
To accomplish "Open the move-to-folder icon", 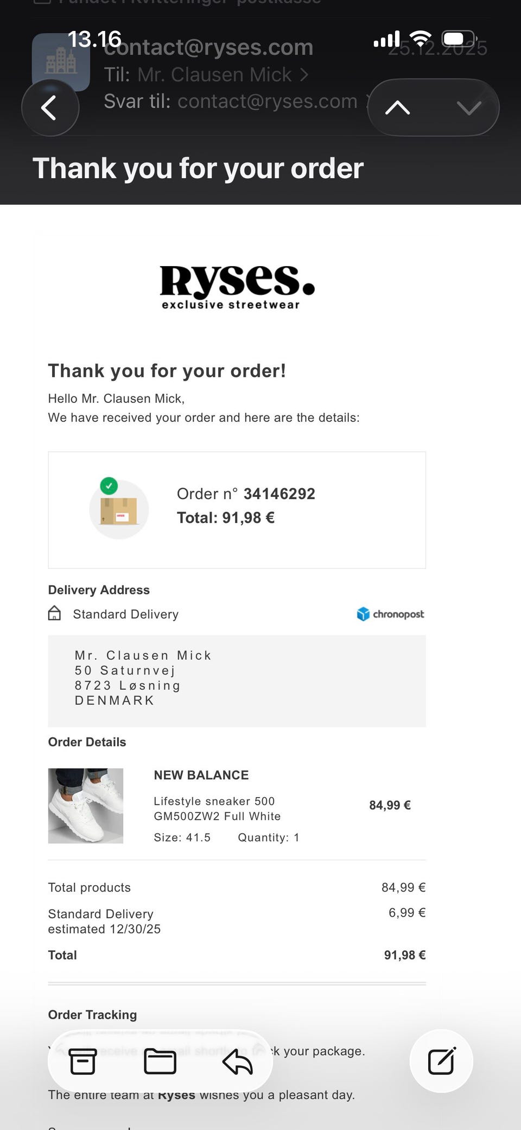I will point(160,1062).
